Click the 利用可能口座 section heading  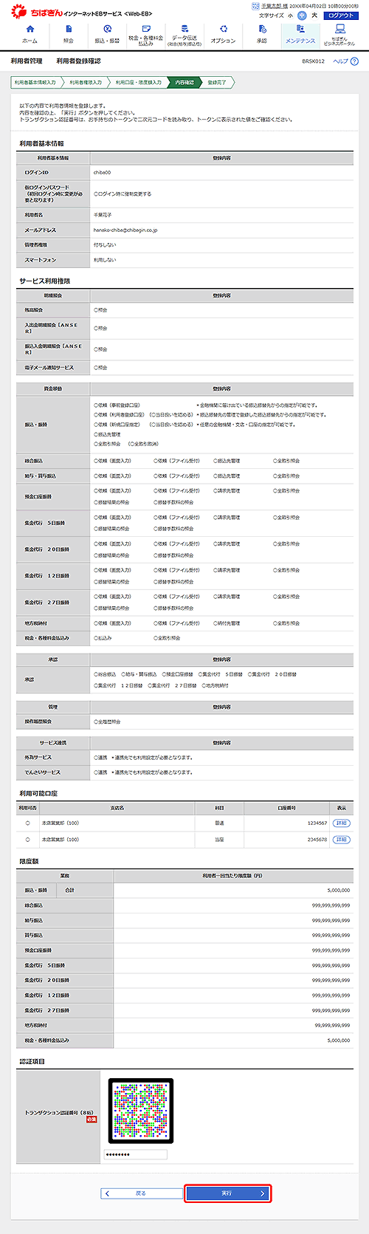38,793
